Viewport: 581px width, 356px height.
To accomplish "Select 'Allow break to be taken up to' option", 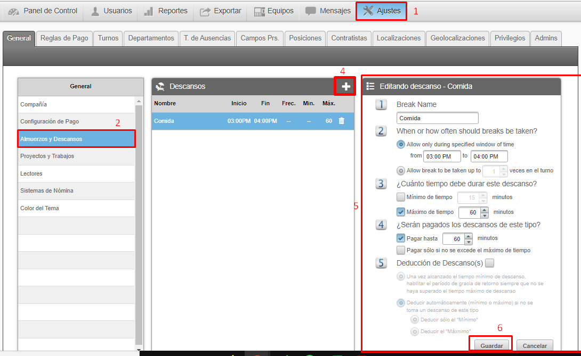I will point(401,171).
